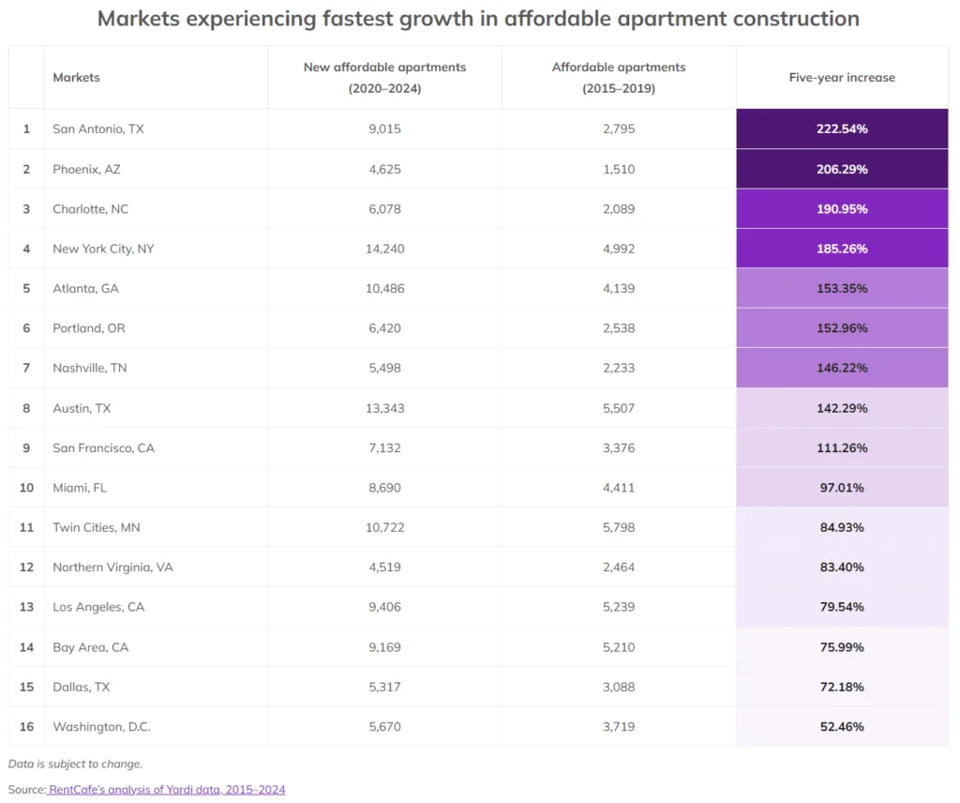Click the 52.46% cell for Washington, D.C.
Viewport: 960px width, 803px height.
click(842, 726)
